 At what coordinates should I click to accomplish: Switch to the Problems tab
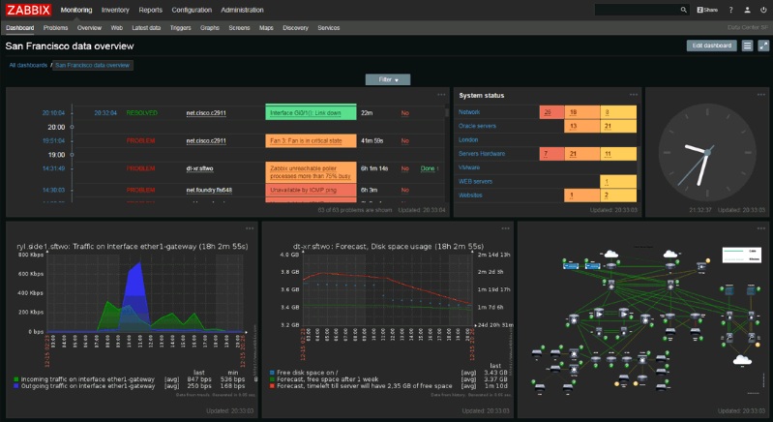[x=55, y=28]
